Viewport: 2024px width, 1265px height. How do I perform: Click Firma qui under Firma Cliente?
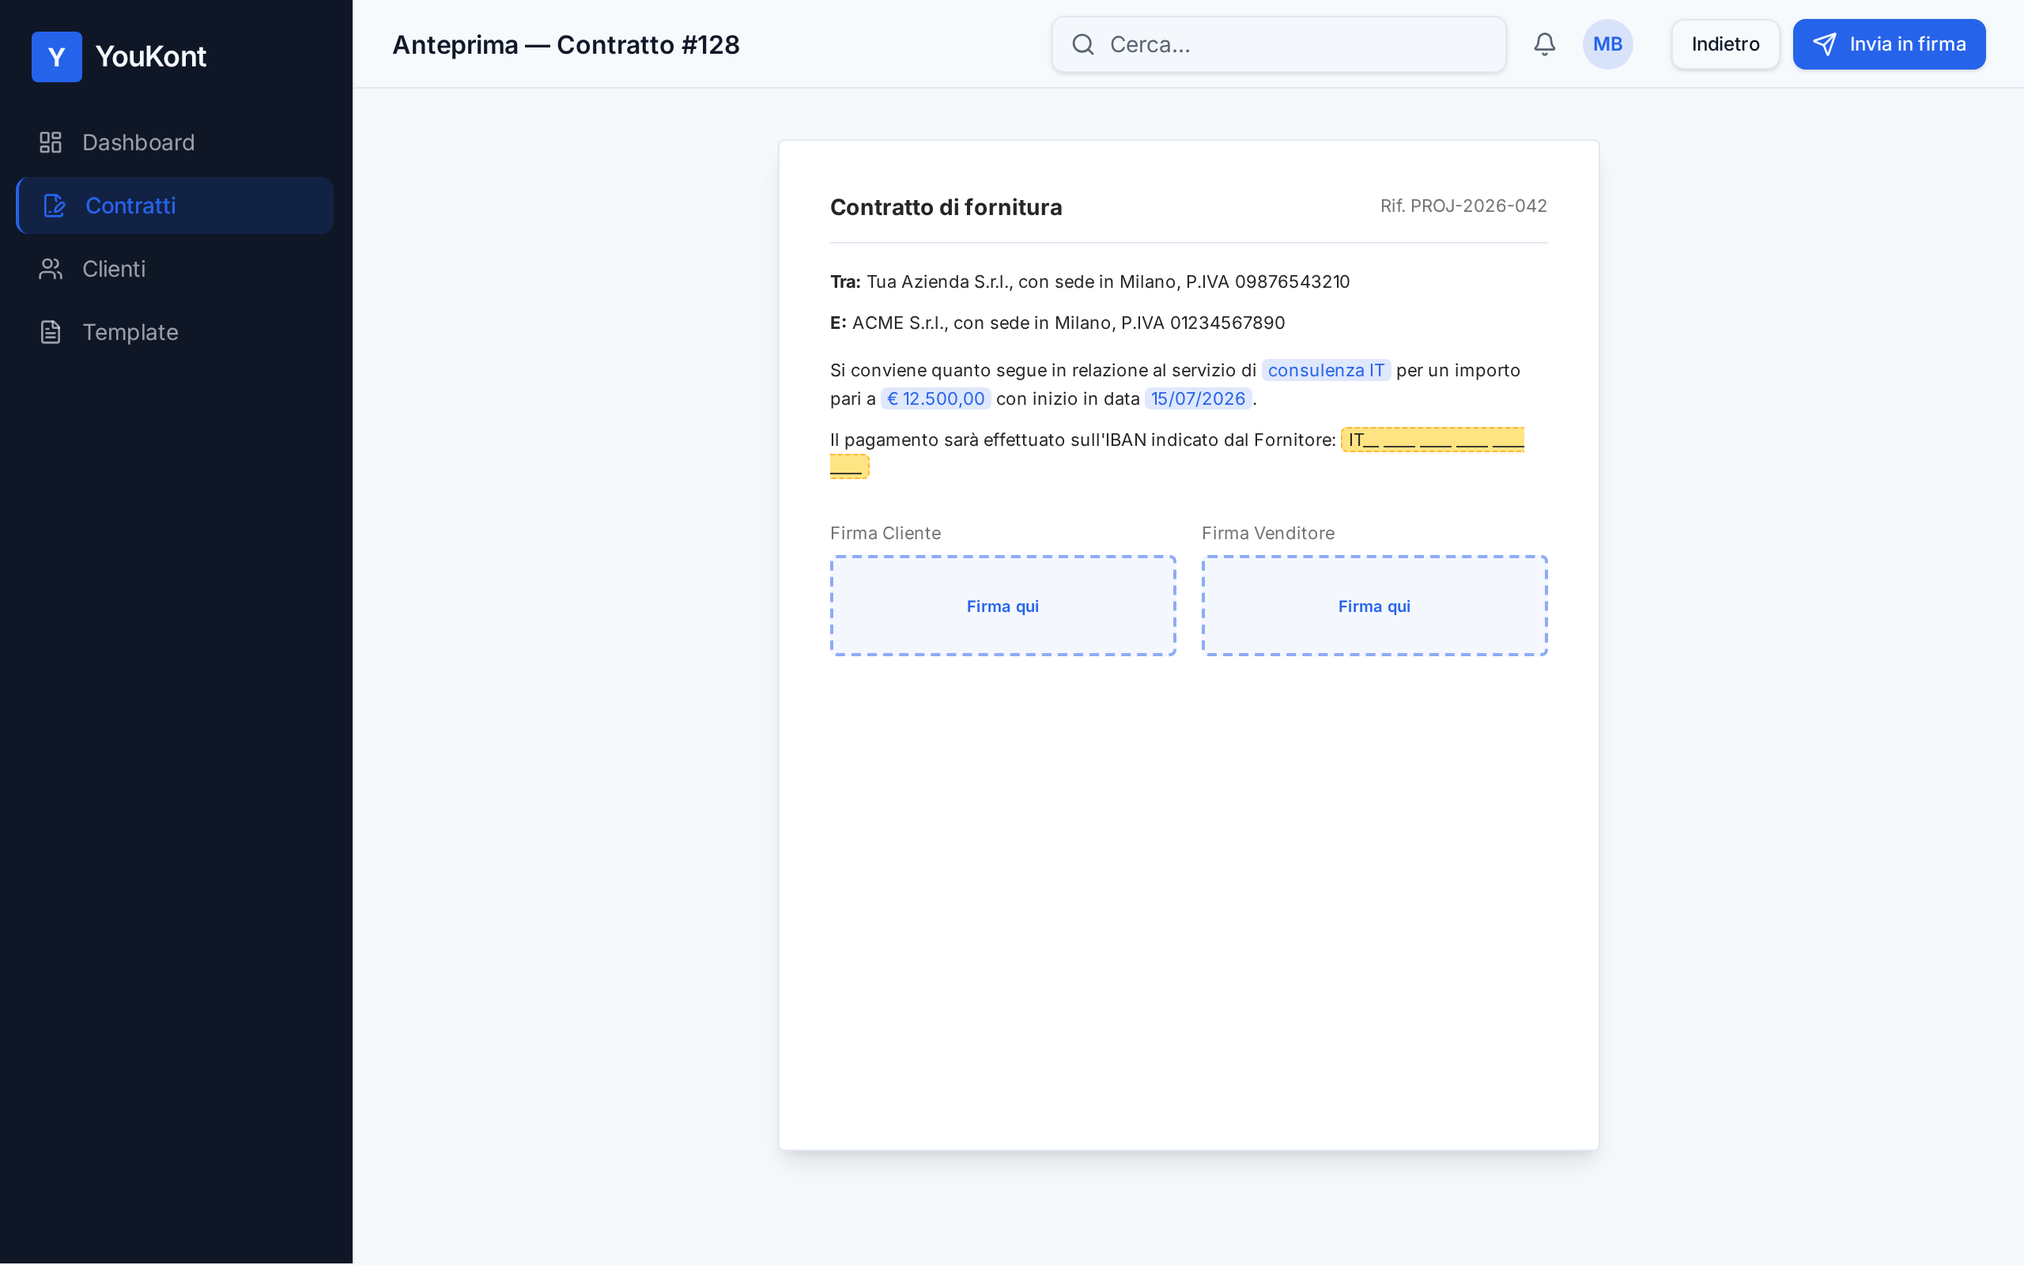[1003, 606]
